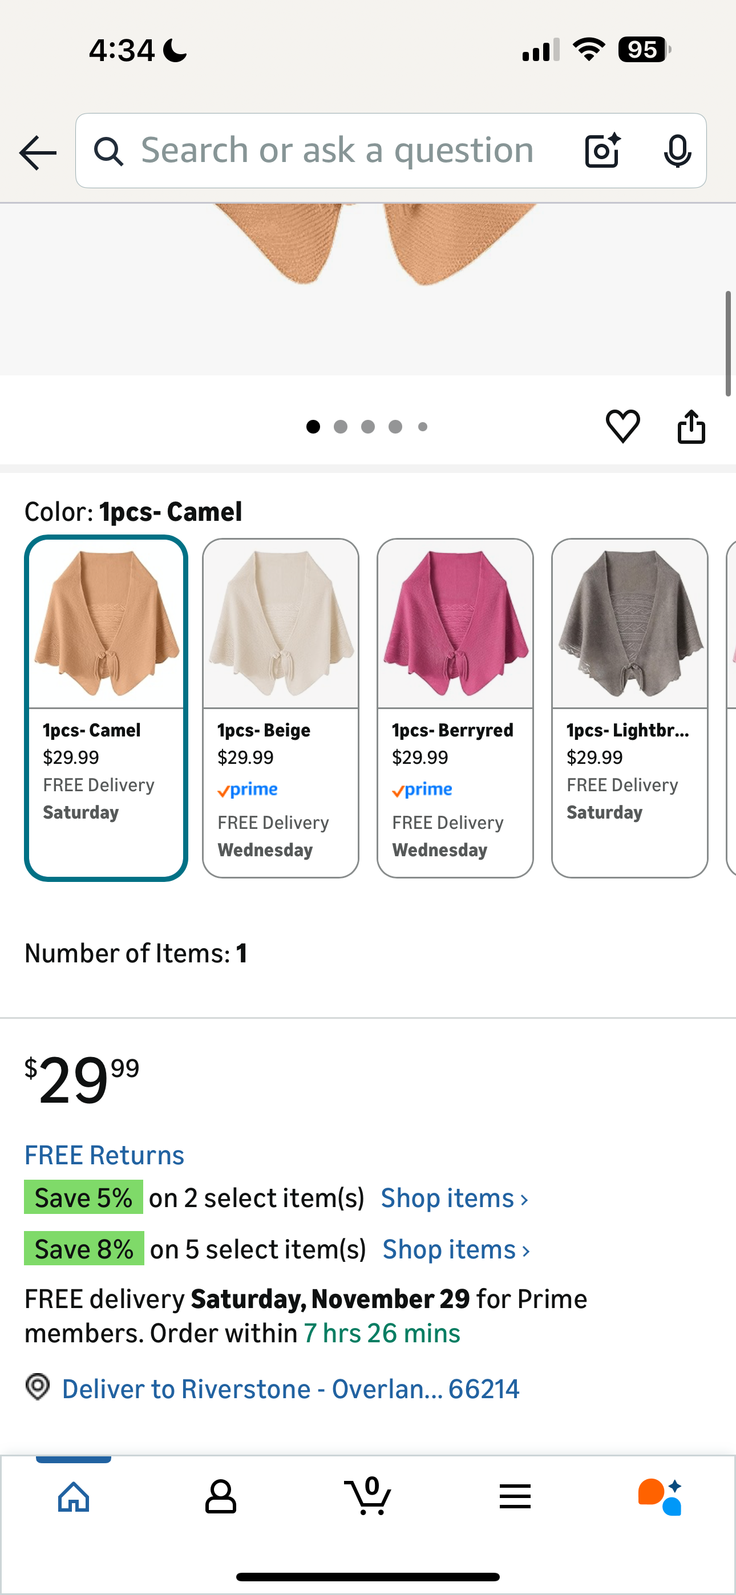Confirm the selected 1pcs- Camel swatch

click(106, 706)
